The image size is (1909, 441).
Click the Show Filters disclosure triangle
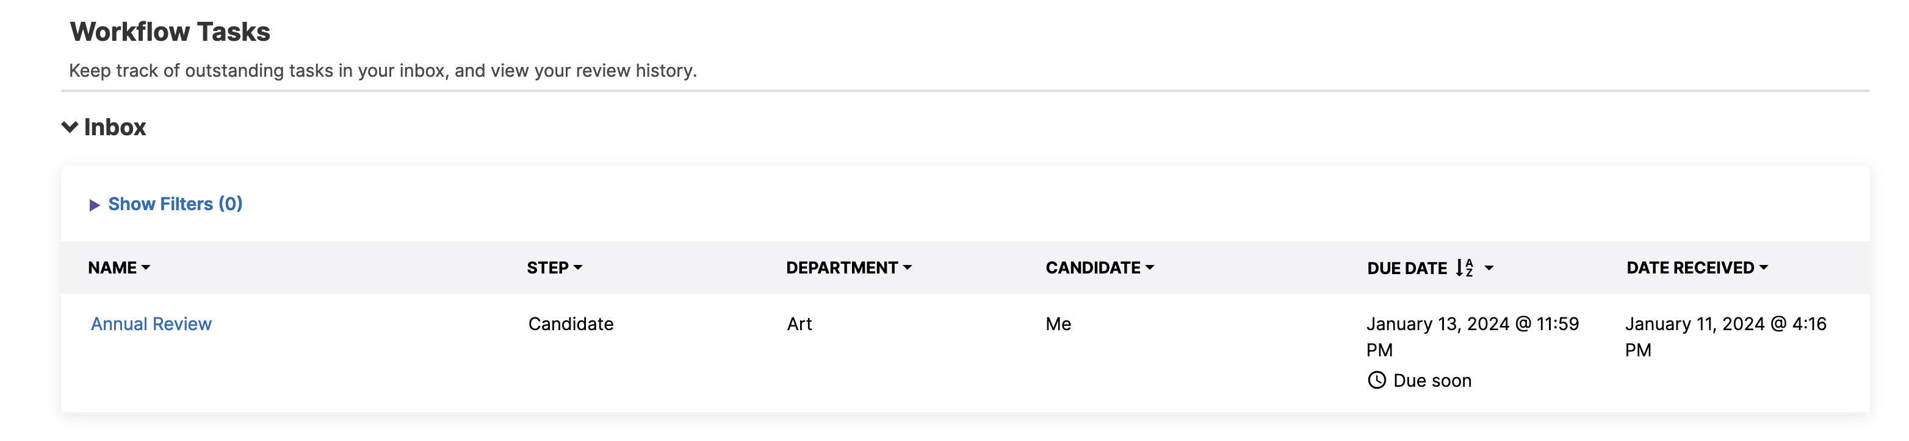(x=94, y=205)
